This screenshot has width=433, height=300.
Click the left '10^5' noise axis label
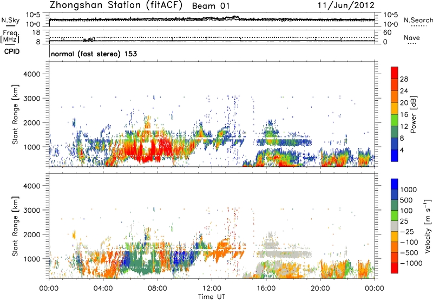click(33, 15)
